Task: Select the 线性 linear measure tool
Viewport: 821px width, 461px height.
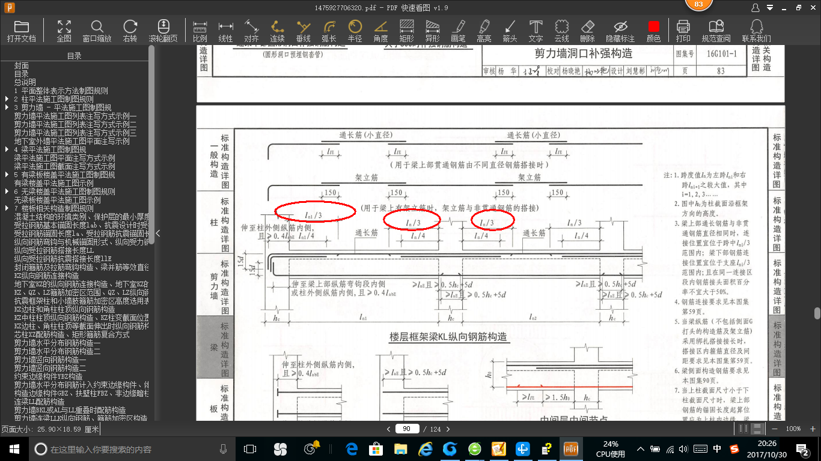Action: coord(225,31)
